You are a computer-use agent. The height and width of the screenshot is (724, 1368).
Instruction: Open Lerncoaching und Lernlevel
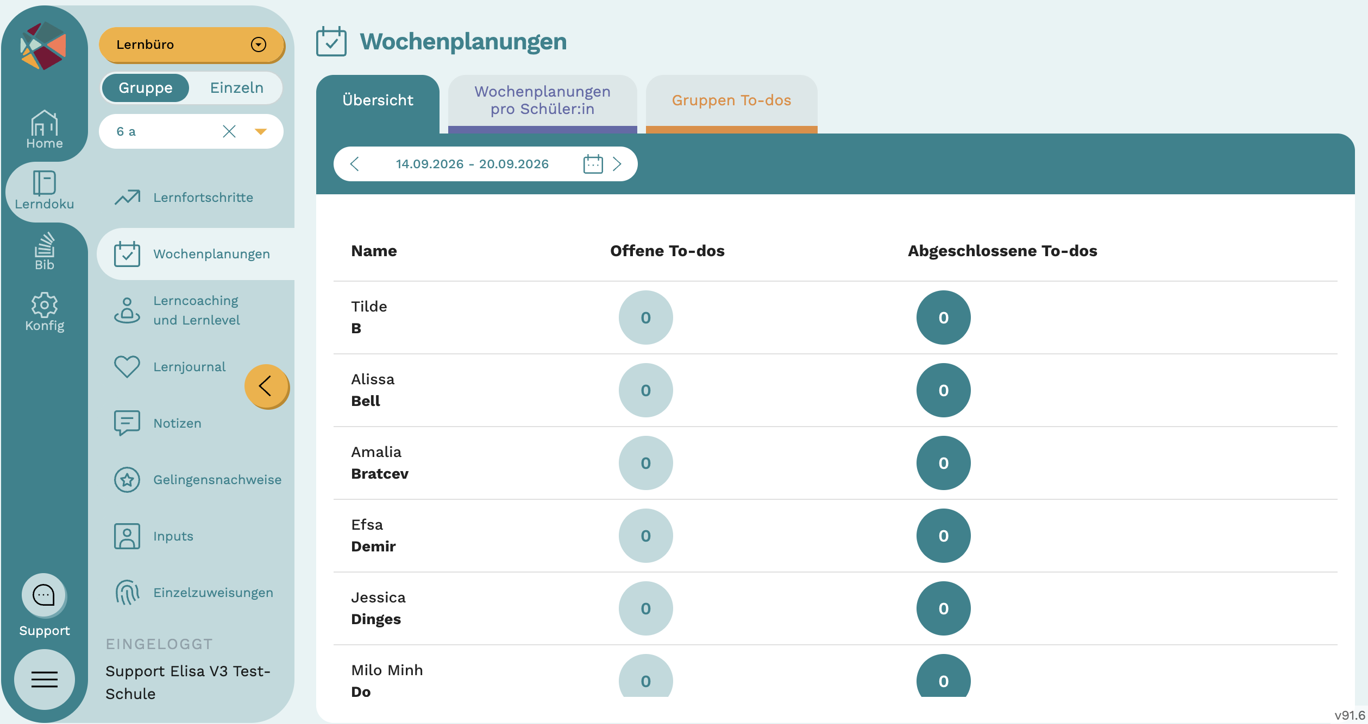[x=196, y=310]
